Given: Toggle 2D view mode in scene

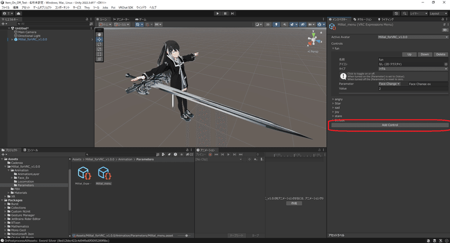Looking at the screenshot, I should [268, 24].
